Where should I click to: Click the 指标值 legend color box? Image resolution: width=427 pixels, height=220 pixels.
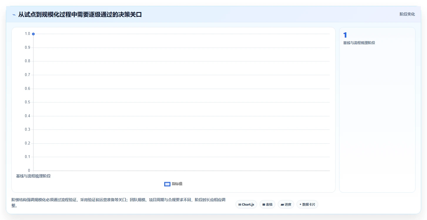point(167,184)
